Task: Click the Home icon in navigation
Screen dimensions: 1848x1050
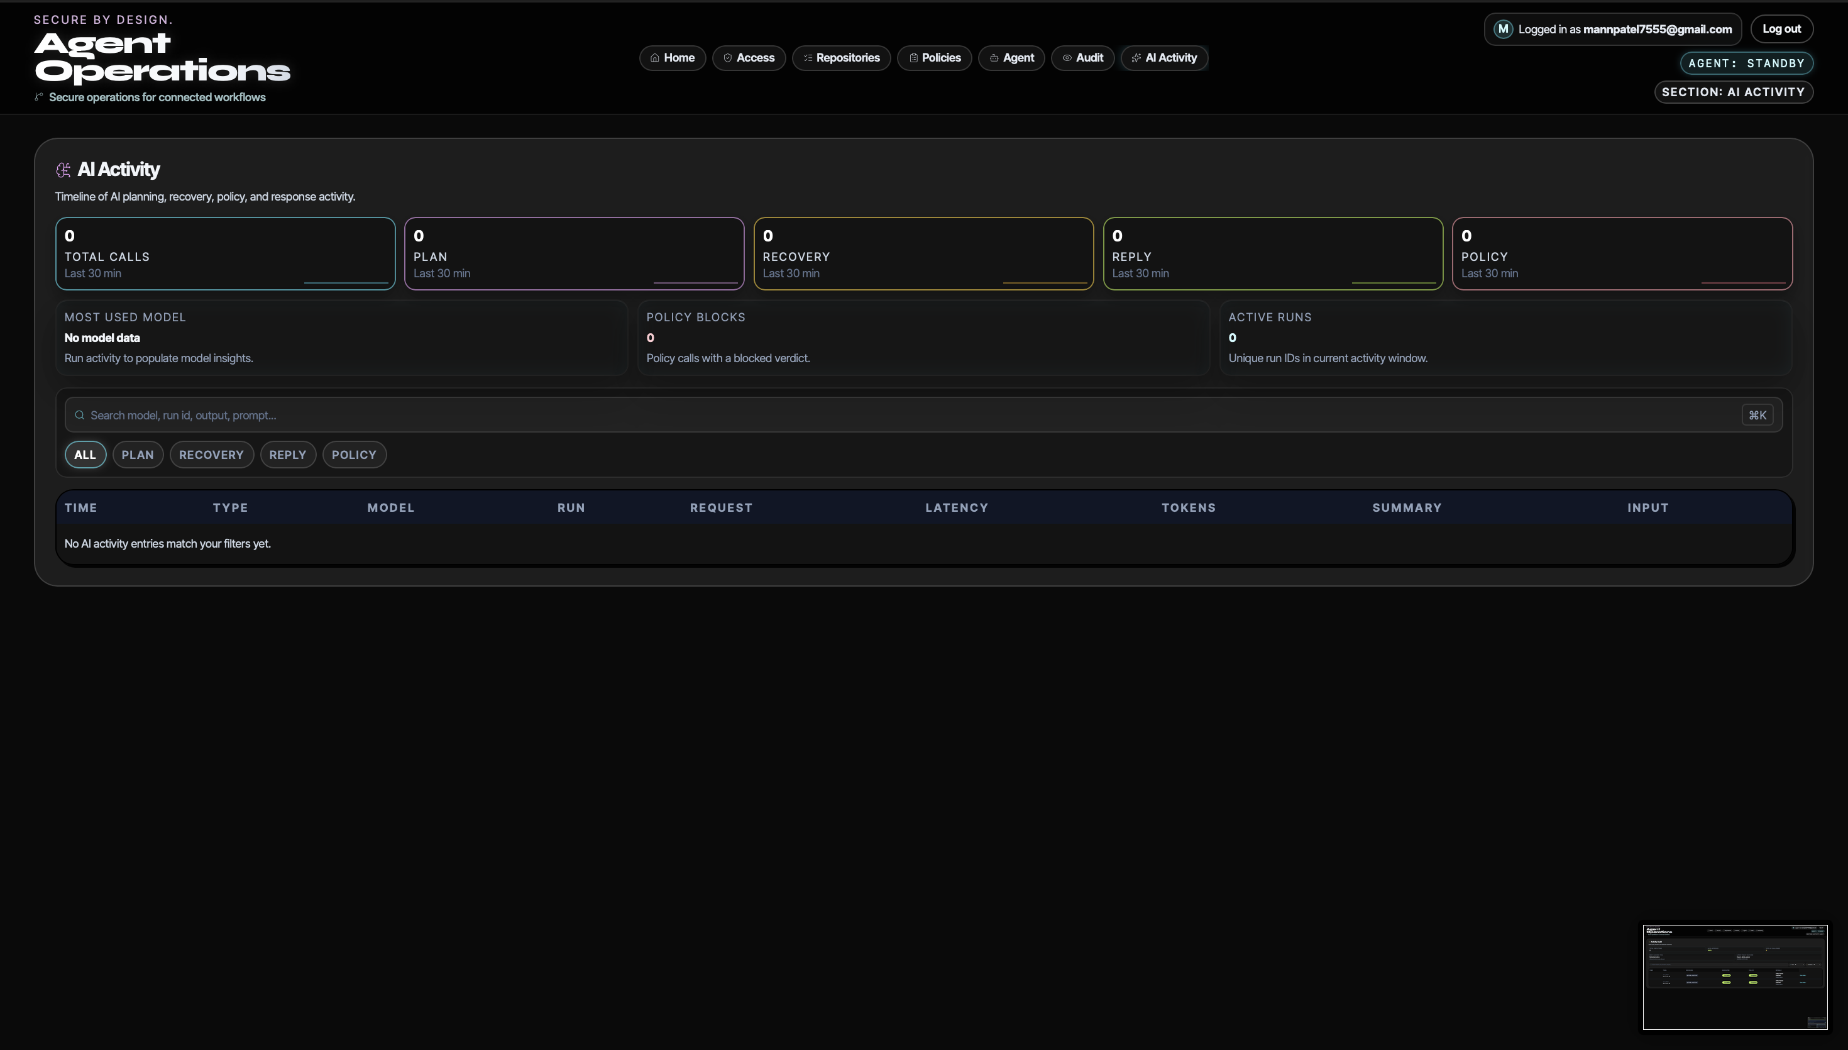Action: (654, 58)
